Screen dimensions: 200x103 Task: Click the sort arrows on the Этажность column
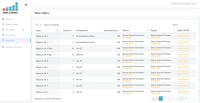[73, 30]
